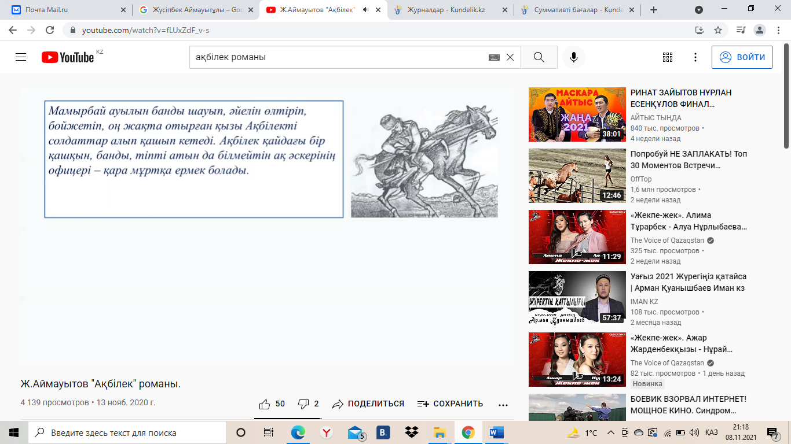Mute the audio on YouTube tab
The image size is (791, 444).
tap(365, 10)
